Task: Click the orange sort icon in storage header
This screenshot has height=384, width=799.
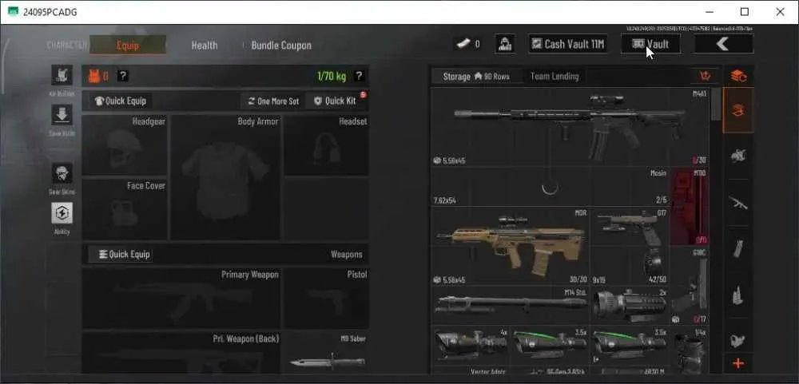Action: click(x=706, y=77)
